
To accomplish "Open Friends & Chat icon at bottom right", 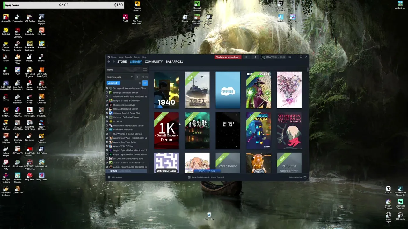I will point(305,177).
